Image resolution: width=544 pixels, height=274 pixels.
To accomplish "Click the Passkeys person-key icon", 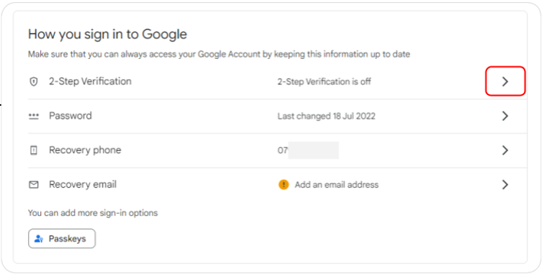I will 39,239.
